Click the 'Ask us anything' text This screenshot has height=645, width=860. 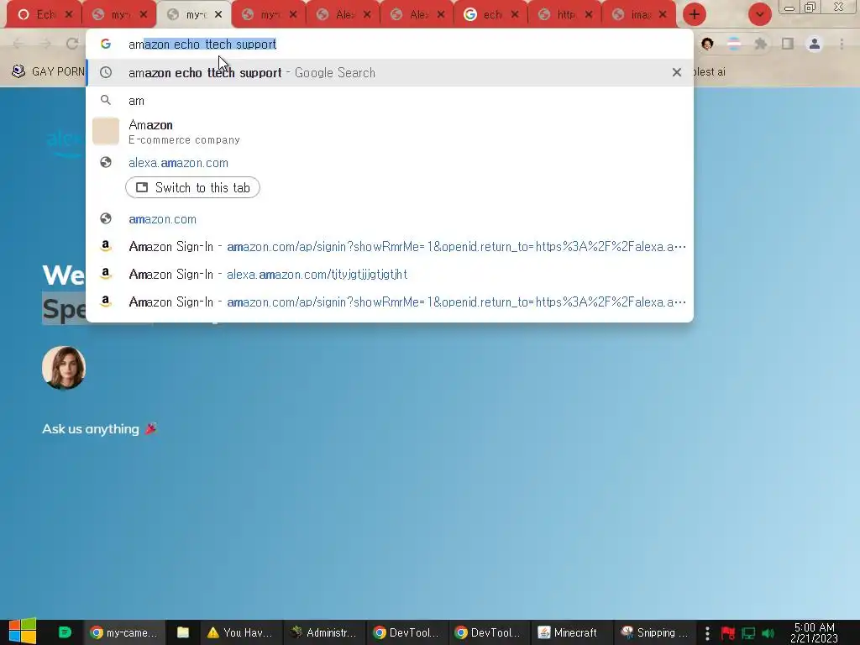(91, 429)
